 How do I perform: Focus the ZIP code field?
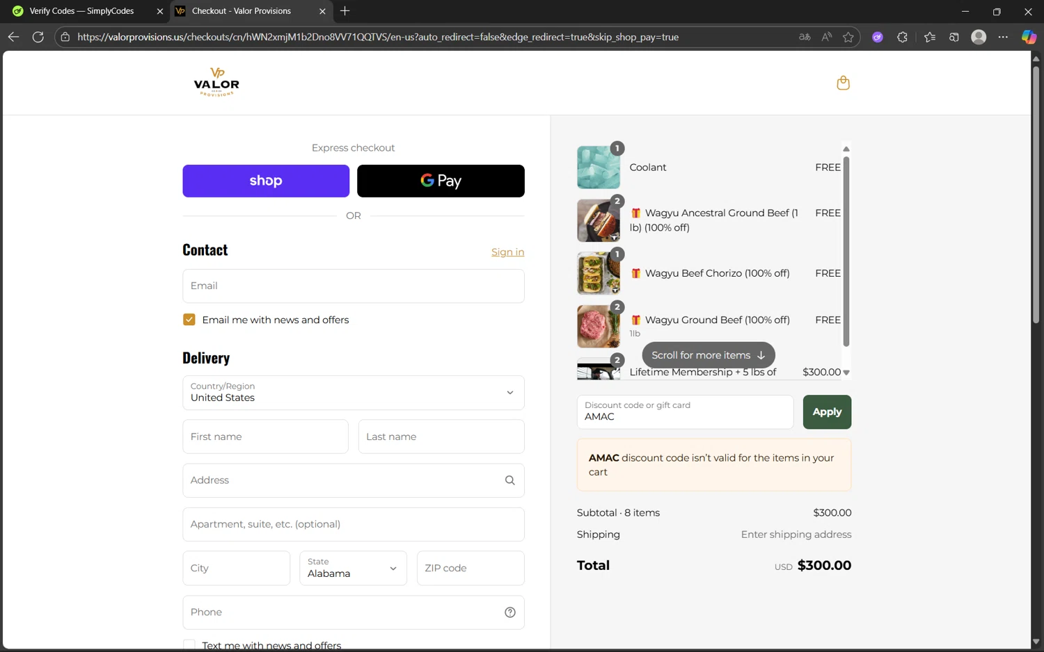point(470,568)
